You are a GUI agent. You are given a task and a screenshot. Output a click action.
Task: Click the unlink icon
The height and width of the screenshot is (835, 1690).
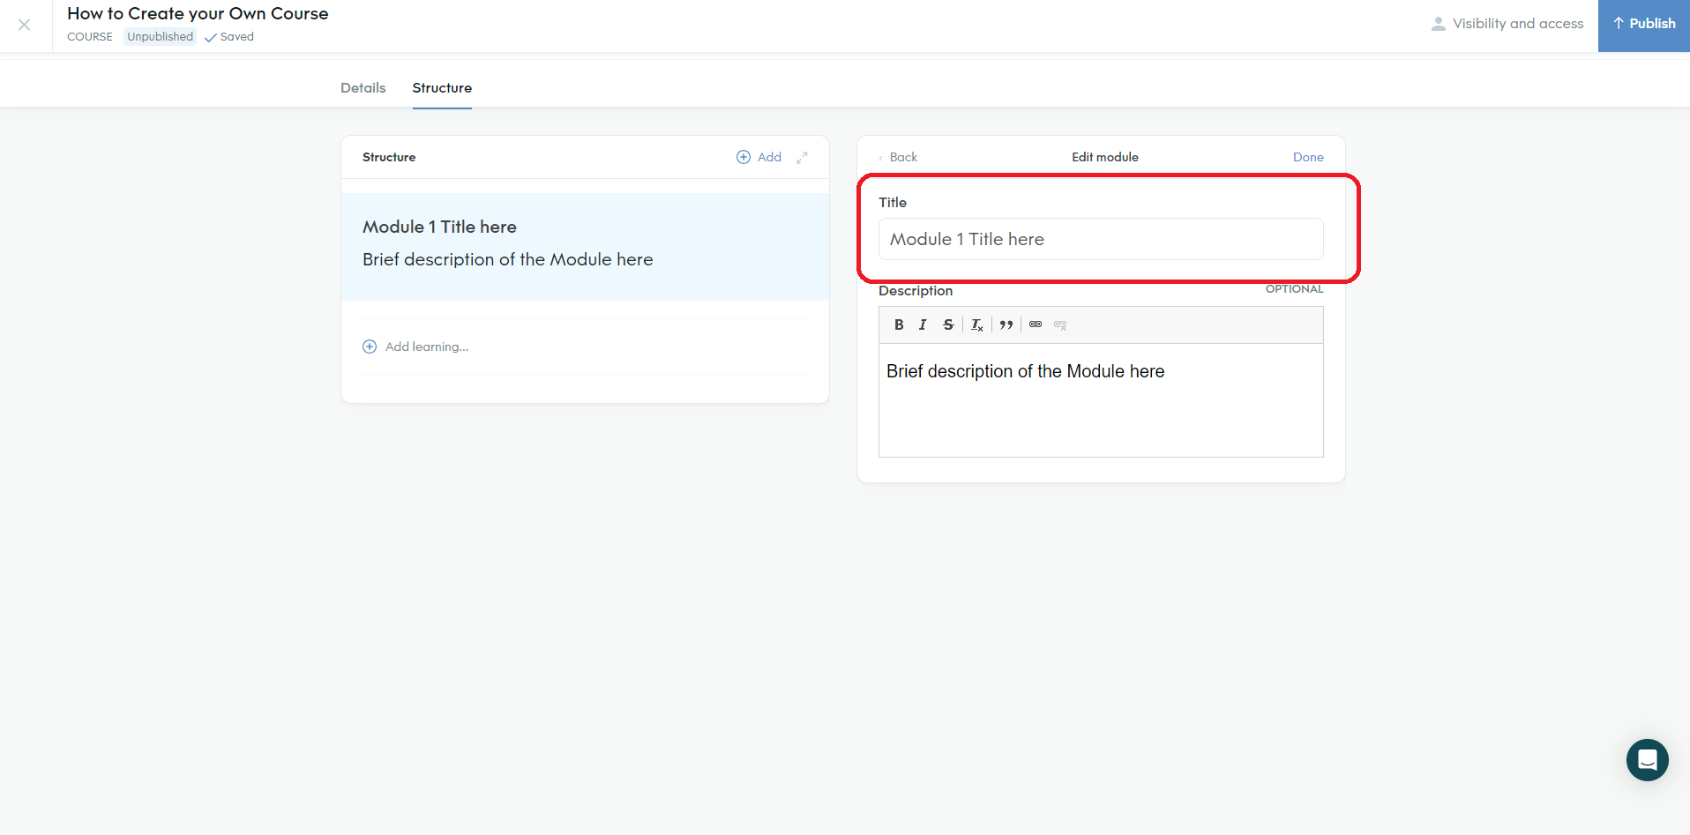pyautogui.click(x=1060, y=324)
